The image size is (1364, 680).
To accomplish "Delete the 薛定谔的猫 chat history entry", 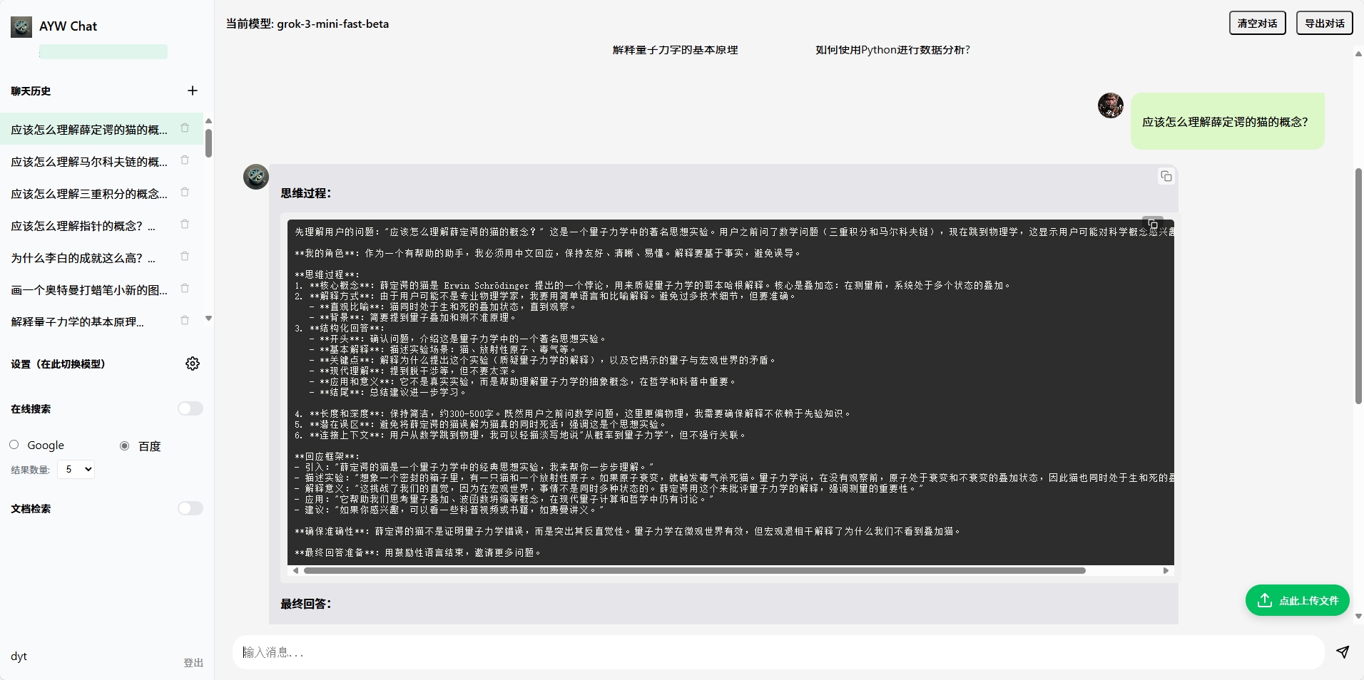I will coord(185,128).
